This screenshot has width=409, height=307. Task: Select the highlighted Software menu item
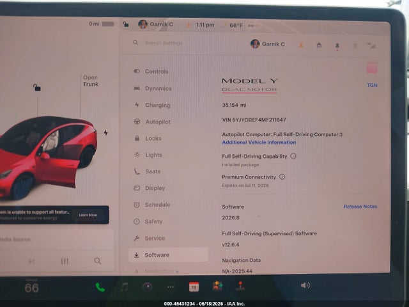click(168, 255)
